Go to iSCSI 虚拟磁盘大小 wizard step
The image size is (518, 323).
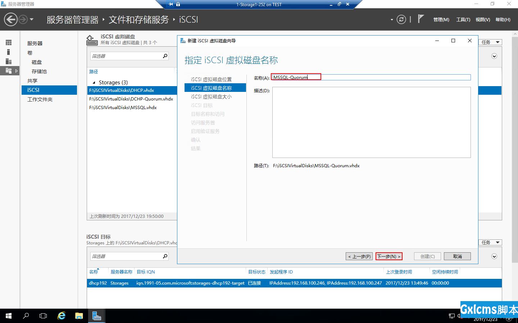tap(211, 97)
